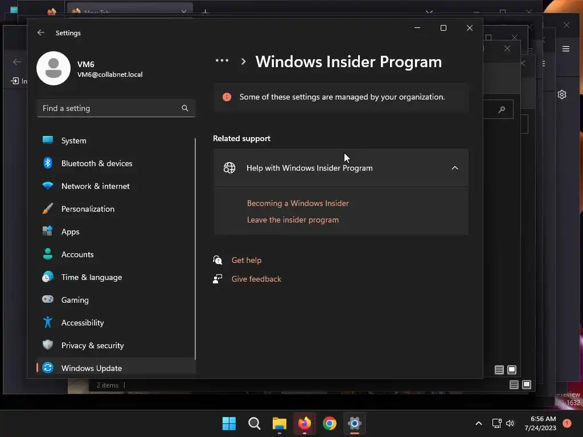The height and width of the screenshot is (437, 583).
Task: Show hidden system tray icons
Action: (479, 423)
